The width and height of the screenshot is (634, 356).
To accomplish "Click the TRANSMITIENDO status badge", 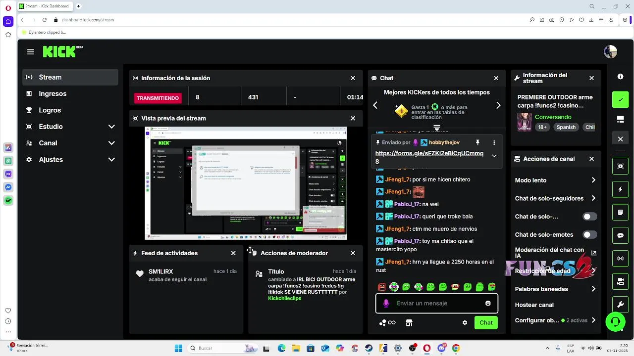I will point(158,98).
